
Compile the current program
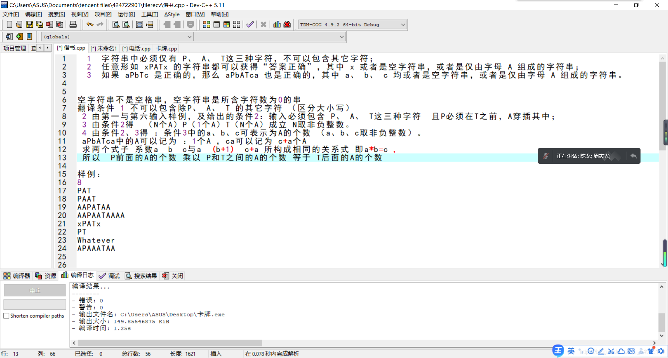tap(206, 24)
